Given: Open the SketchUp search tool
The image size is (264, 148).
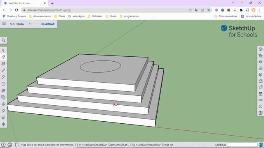Looking at the screenshot, I should point(3,40).
